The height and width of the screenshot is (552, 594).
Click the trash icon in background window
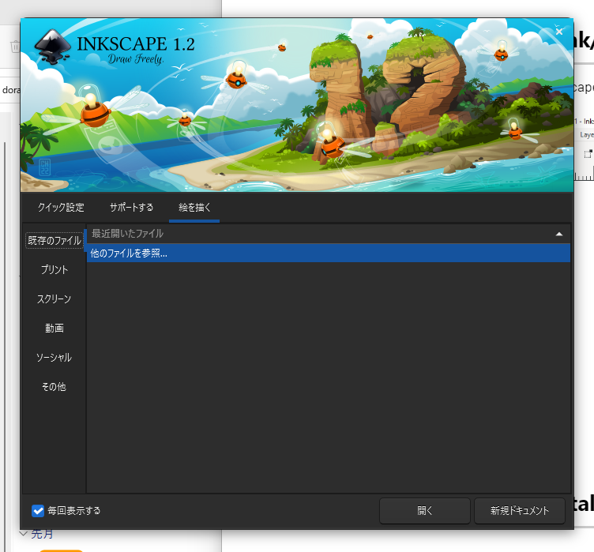(15, 47)
